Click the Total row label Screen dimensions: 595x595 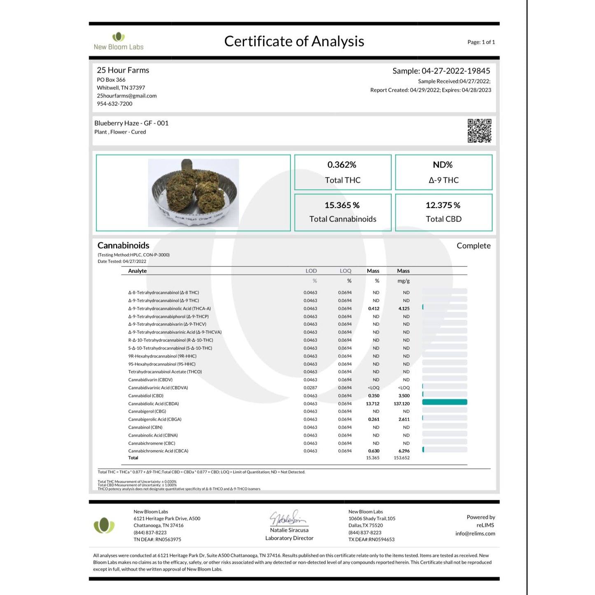tap(133, 458)
